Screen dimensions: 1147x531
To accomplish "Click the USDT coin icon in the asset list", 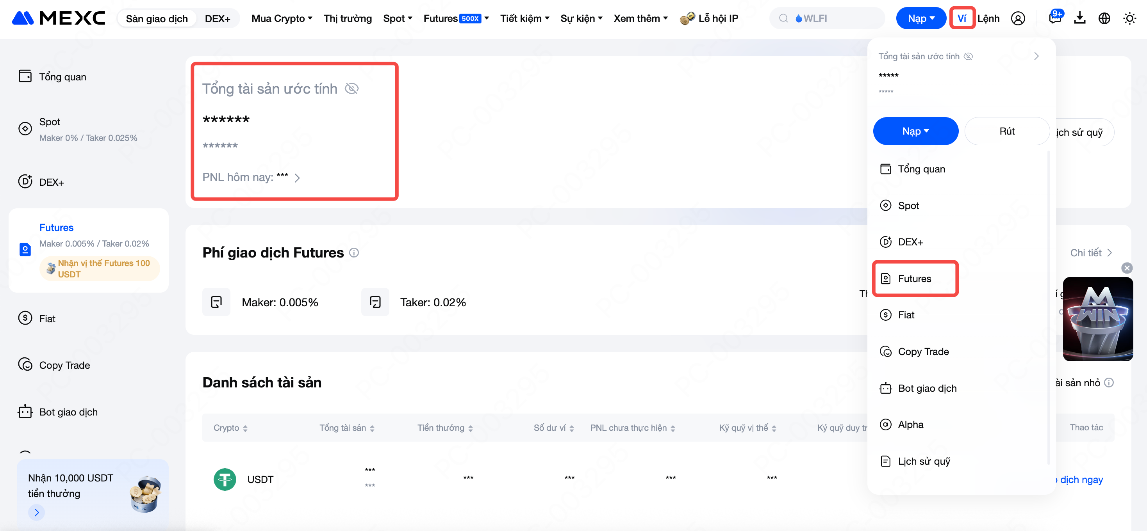I will click(x=225, y=479).
